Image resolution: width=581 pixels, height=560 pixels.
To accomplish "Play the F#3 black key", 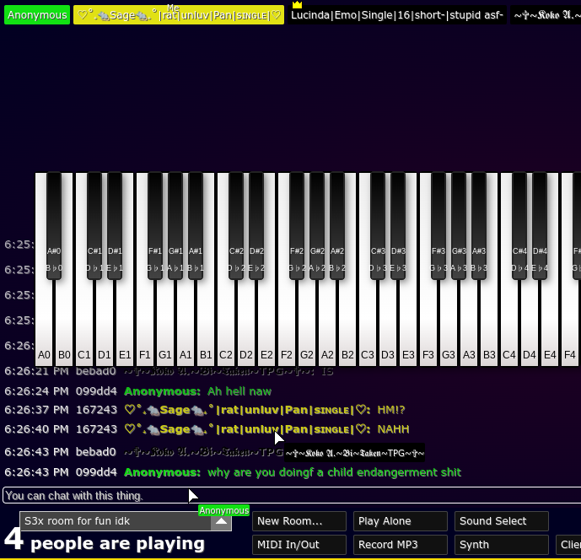I will click(438, 226).
